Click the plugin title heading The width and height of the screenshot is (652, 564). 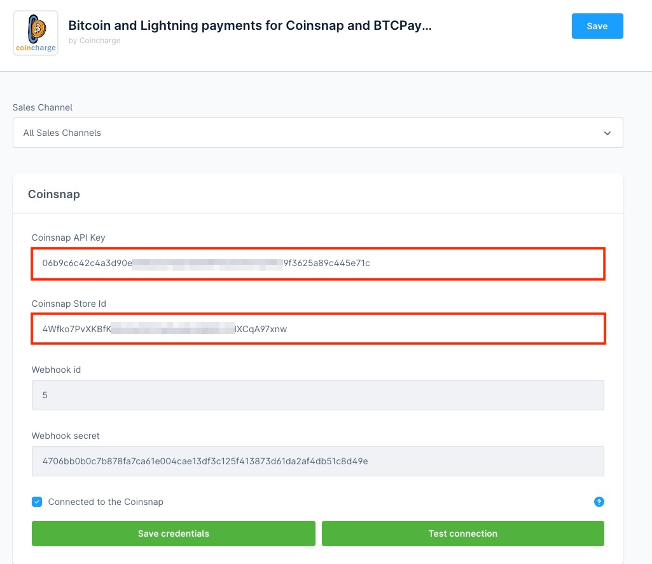tap(249, 26)
